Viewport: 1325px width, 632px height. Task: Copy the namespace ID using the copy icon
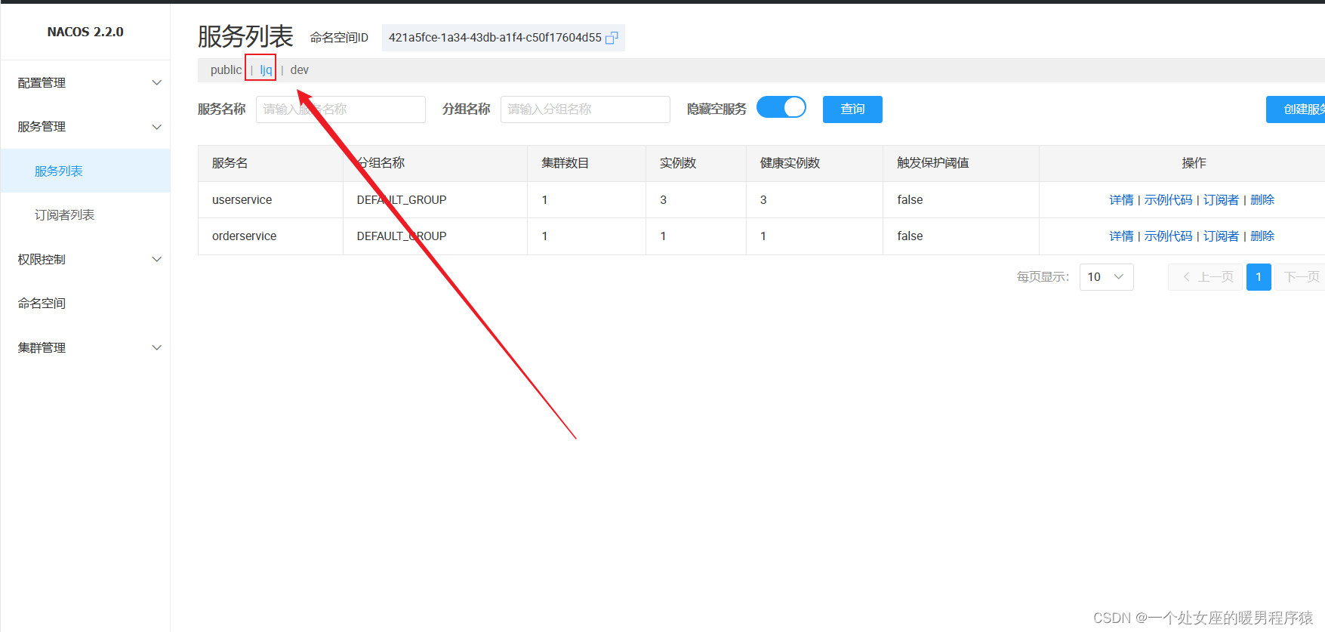612,38
